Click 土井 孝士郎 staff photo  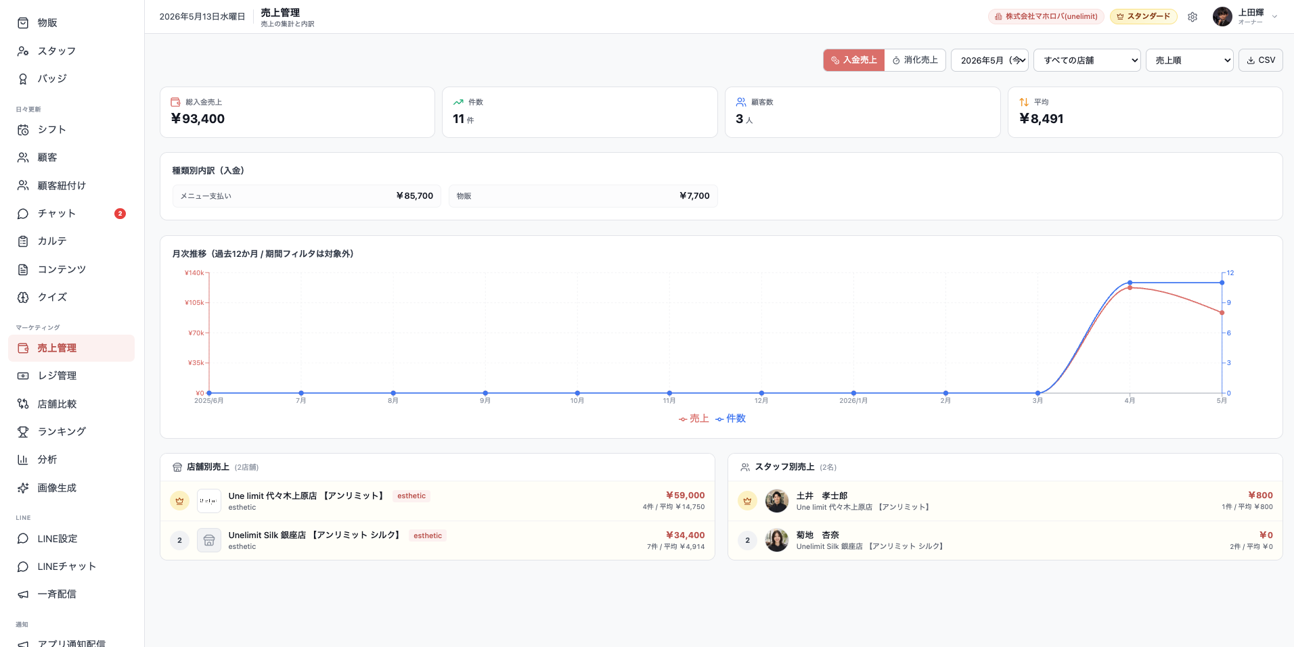[777, 501]
